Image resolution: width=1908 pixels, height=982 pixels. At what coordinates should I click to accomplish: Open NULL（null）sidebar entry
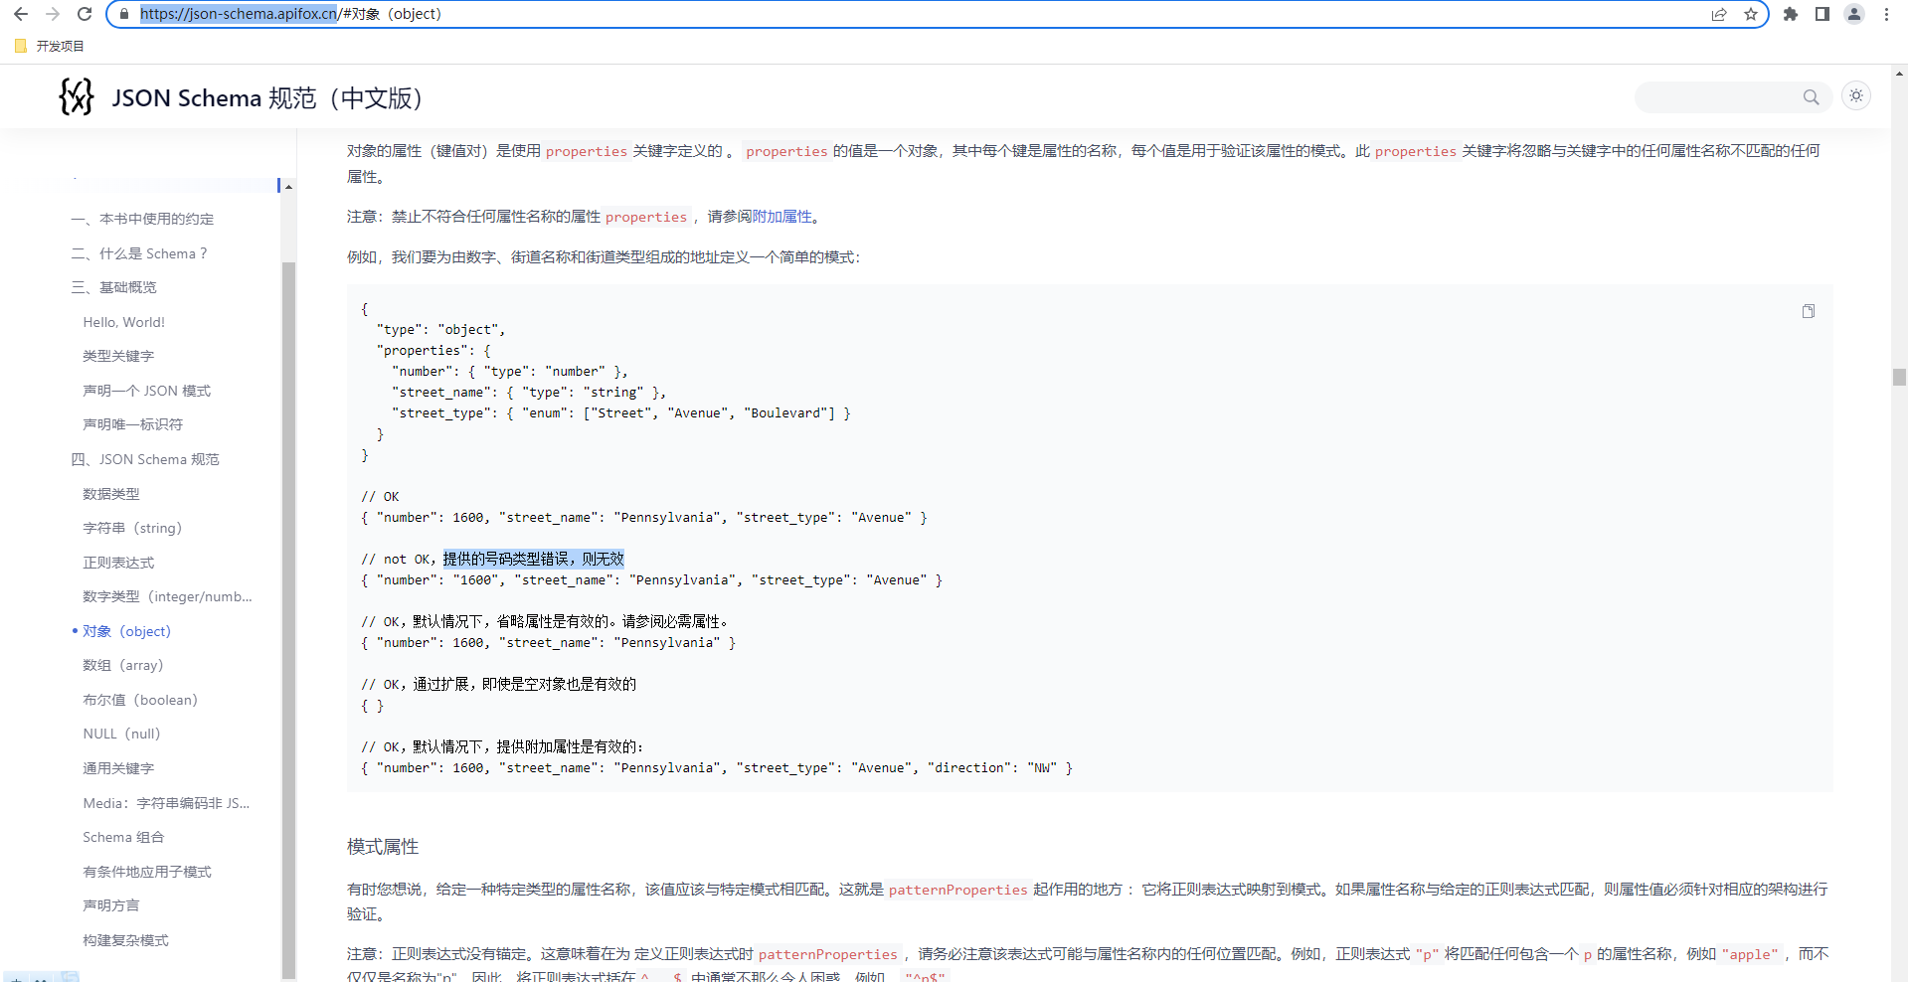point(121,734)
